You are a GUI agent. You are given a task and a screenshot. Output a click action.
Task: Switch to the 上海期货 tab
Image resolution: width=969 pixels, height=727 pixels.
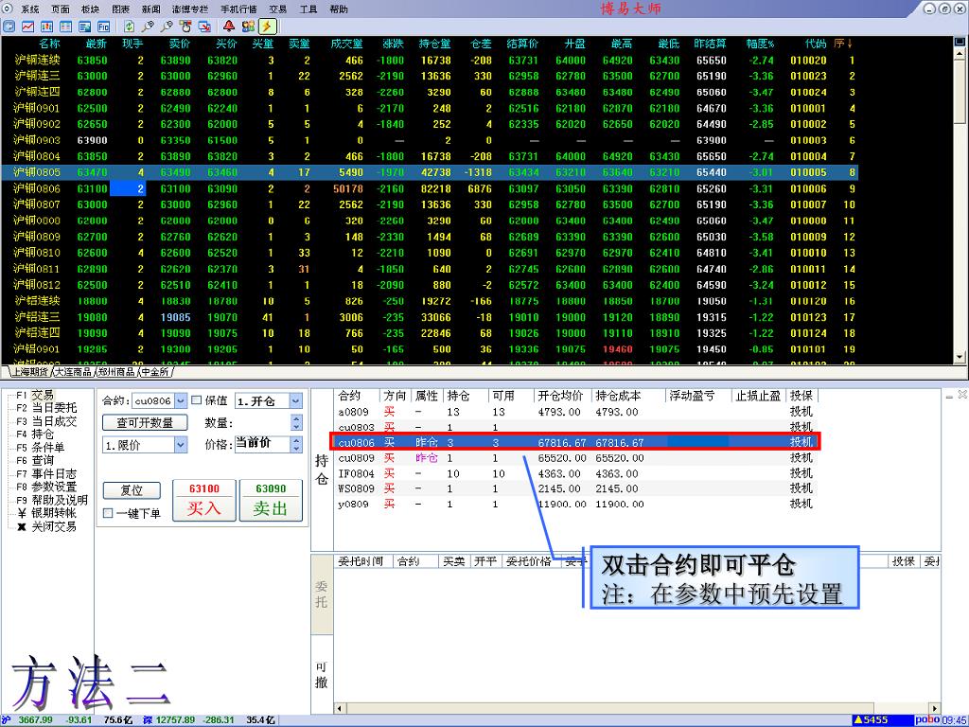tap(29, 372)
